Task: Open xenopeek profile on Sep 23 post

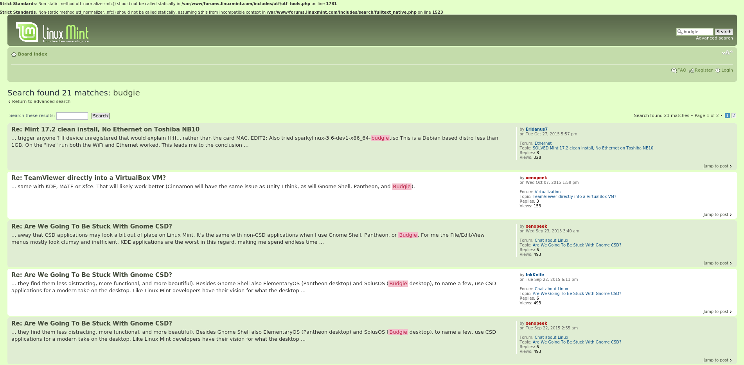Action: 536,227
